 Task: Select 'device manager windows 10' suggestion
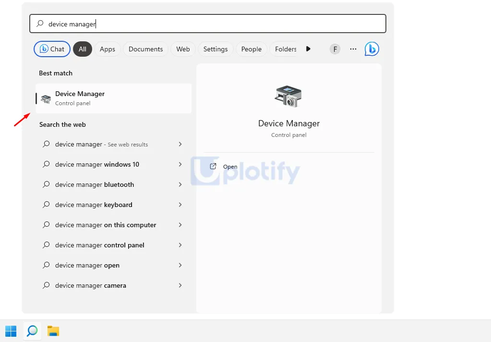click(x=112, y=164)
